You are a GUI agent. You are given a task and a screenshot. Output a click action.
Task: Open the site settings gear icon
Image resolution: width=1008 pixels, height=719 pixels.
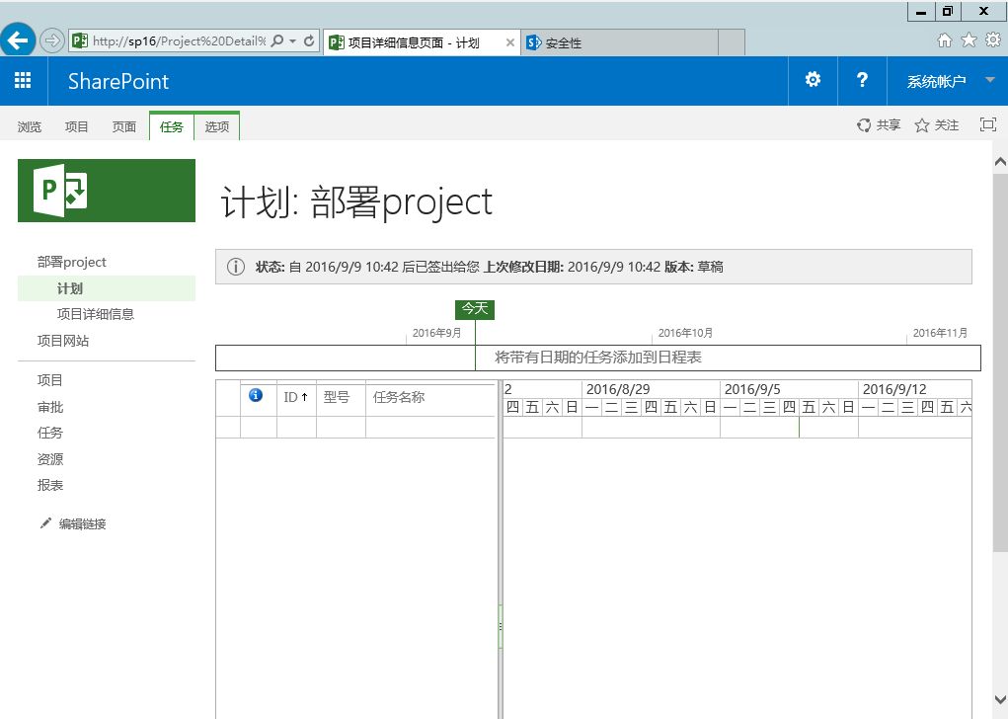point(813,81)
